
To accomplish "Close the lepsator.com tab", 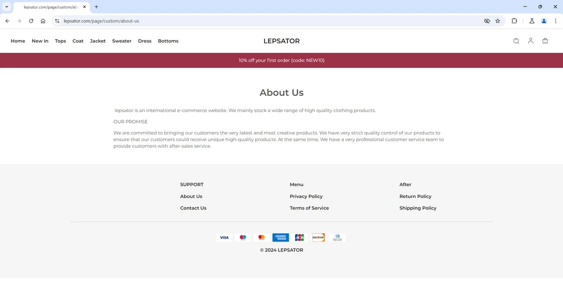I will [x=84, y=7].
